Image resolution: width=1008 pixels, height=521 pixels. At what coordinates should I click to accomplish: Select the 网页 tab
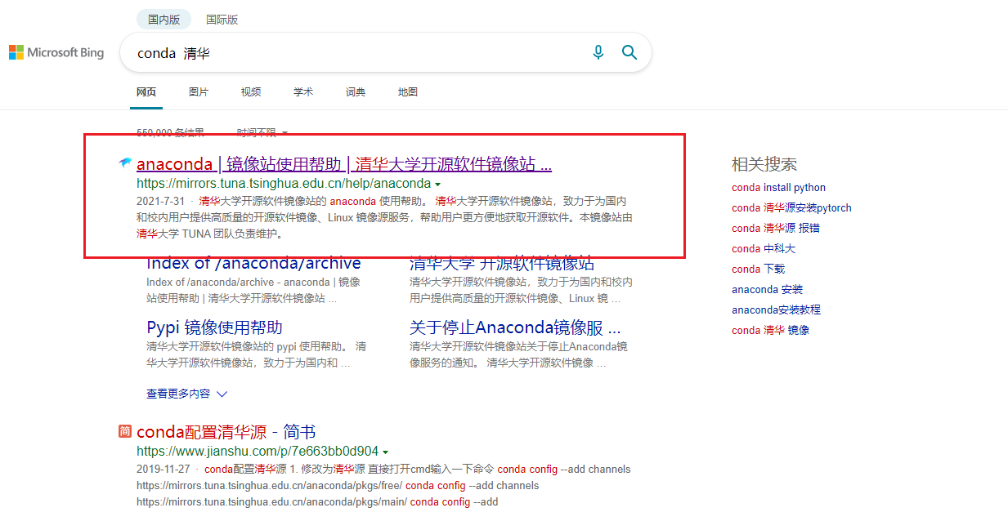pyautogui.click(x=146, y=92)
